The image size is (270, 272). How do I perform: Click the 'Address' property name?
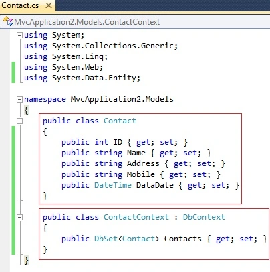(143, 163)
